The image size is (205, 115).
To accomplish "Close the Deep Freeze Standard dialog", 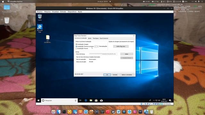I will tap(134, 35).
